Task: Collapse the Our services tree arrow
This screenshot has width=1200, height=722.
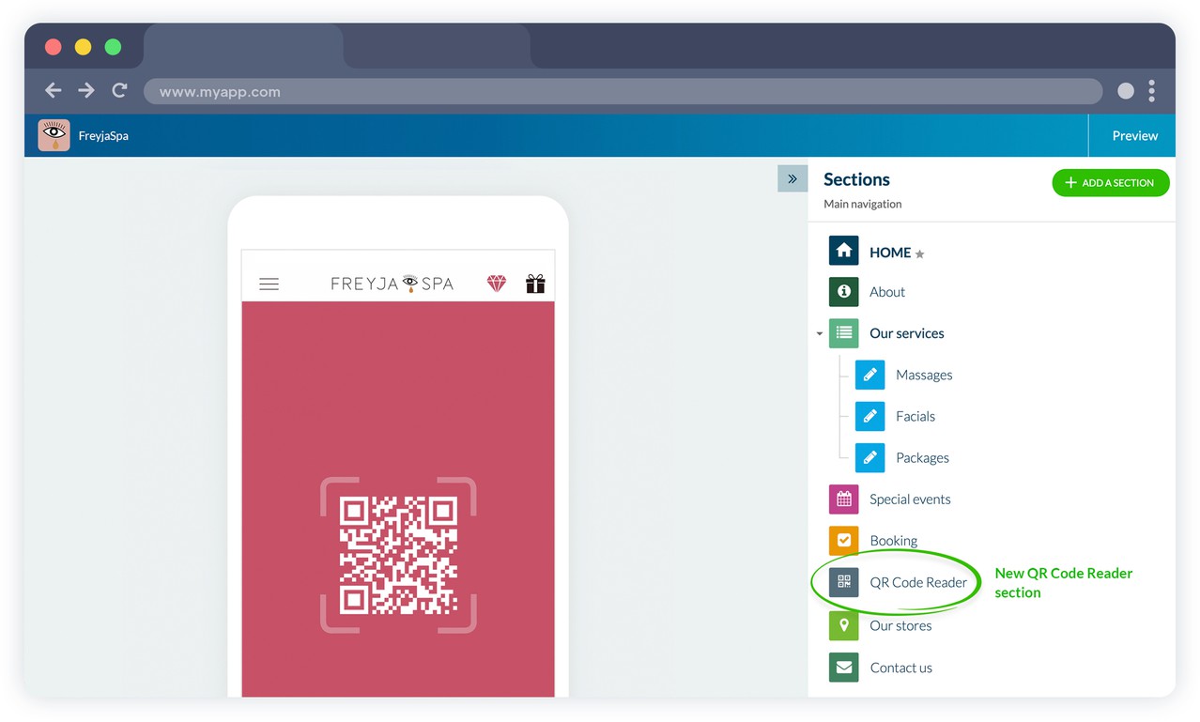Action: pyautogui.click(x=820, y=333)
